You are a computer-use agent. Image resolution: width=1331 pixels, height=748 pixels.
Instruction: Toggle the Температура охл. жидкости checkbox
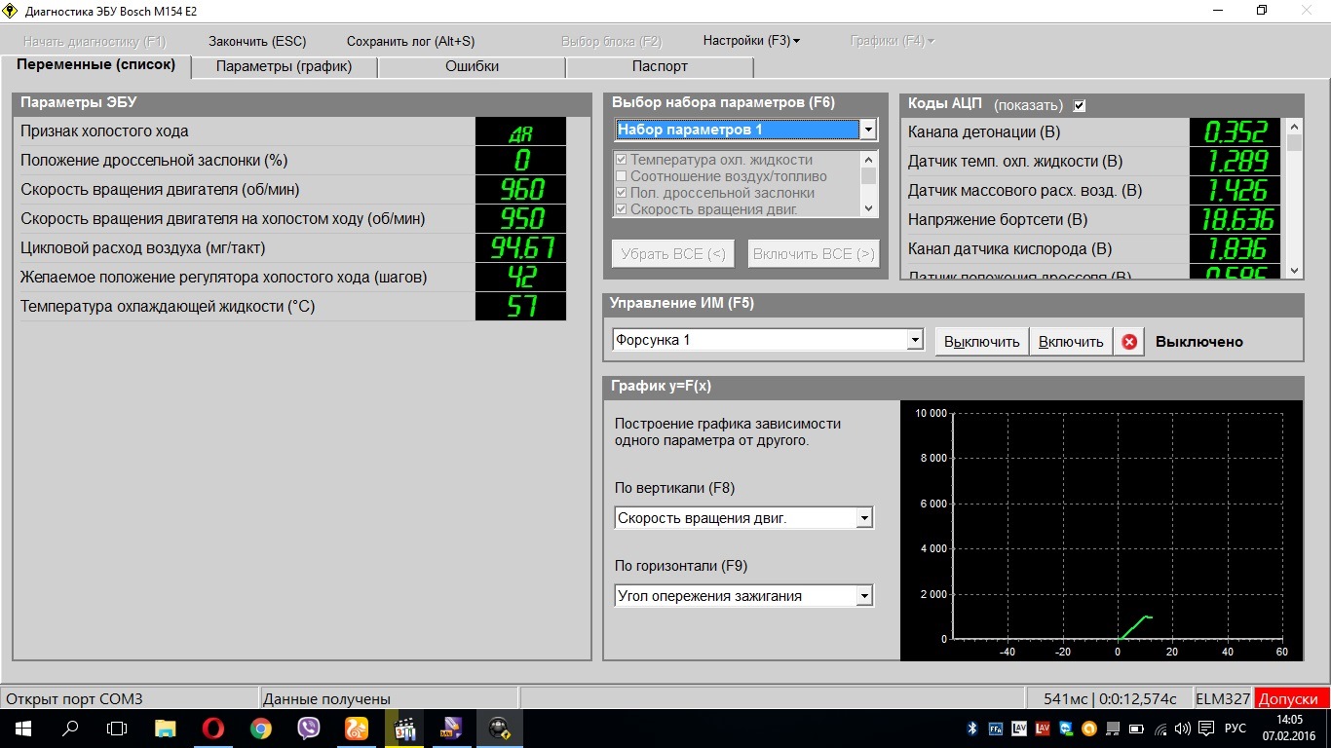click(x=621, y=160)
